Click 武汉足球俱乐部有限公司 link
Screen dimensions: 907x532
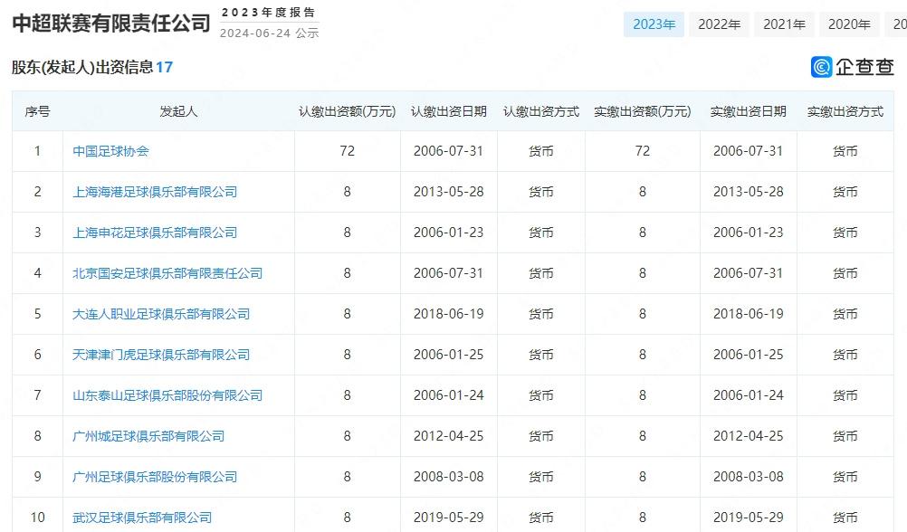pos(142,518)
